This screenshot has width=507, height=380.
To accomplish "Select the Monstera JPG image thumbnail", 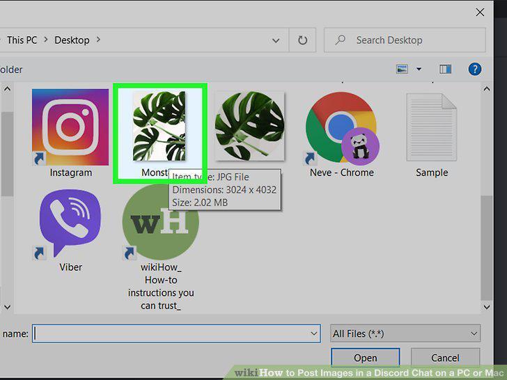I will pyautogui.click(x=159, y=126).
